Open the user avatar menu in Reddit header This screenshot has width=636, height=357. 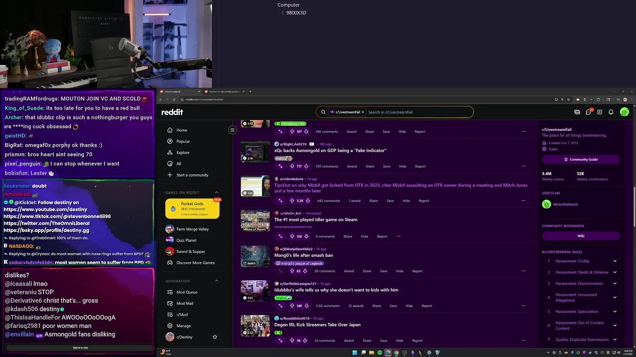point(625,112)
